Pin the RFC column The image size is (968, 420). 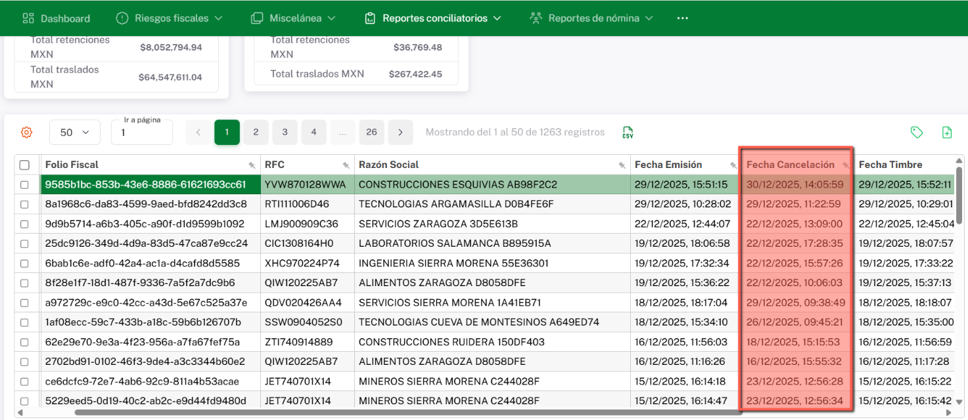point(346,165)
